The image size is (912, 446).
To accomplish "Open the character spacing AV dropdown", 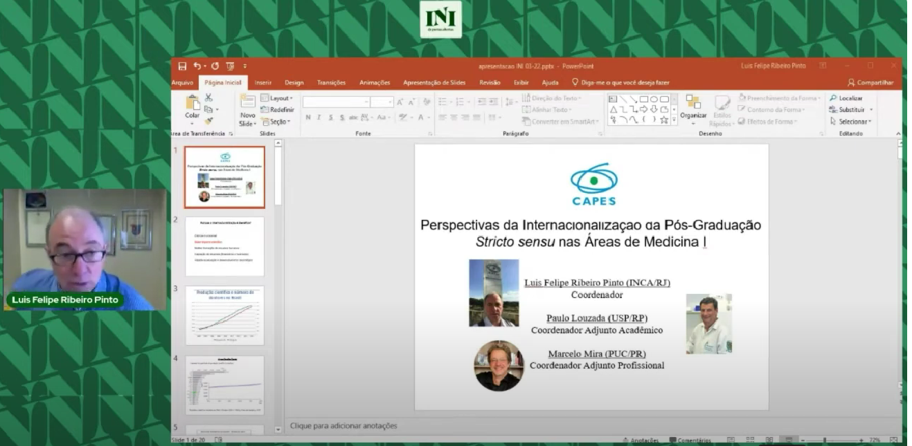I will point(367,118).
